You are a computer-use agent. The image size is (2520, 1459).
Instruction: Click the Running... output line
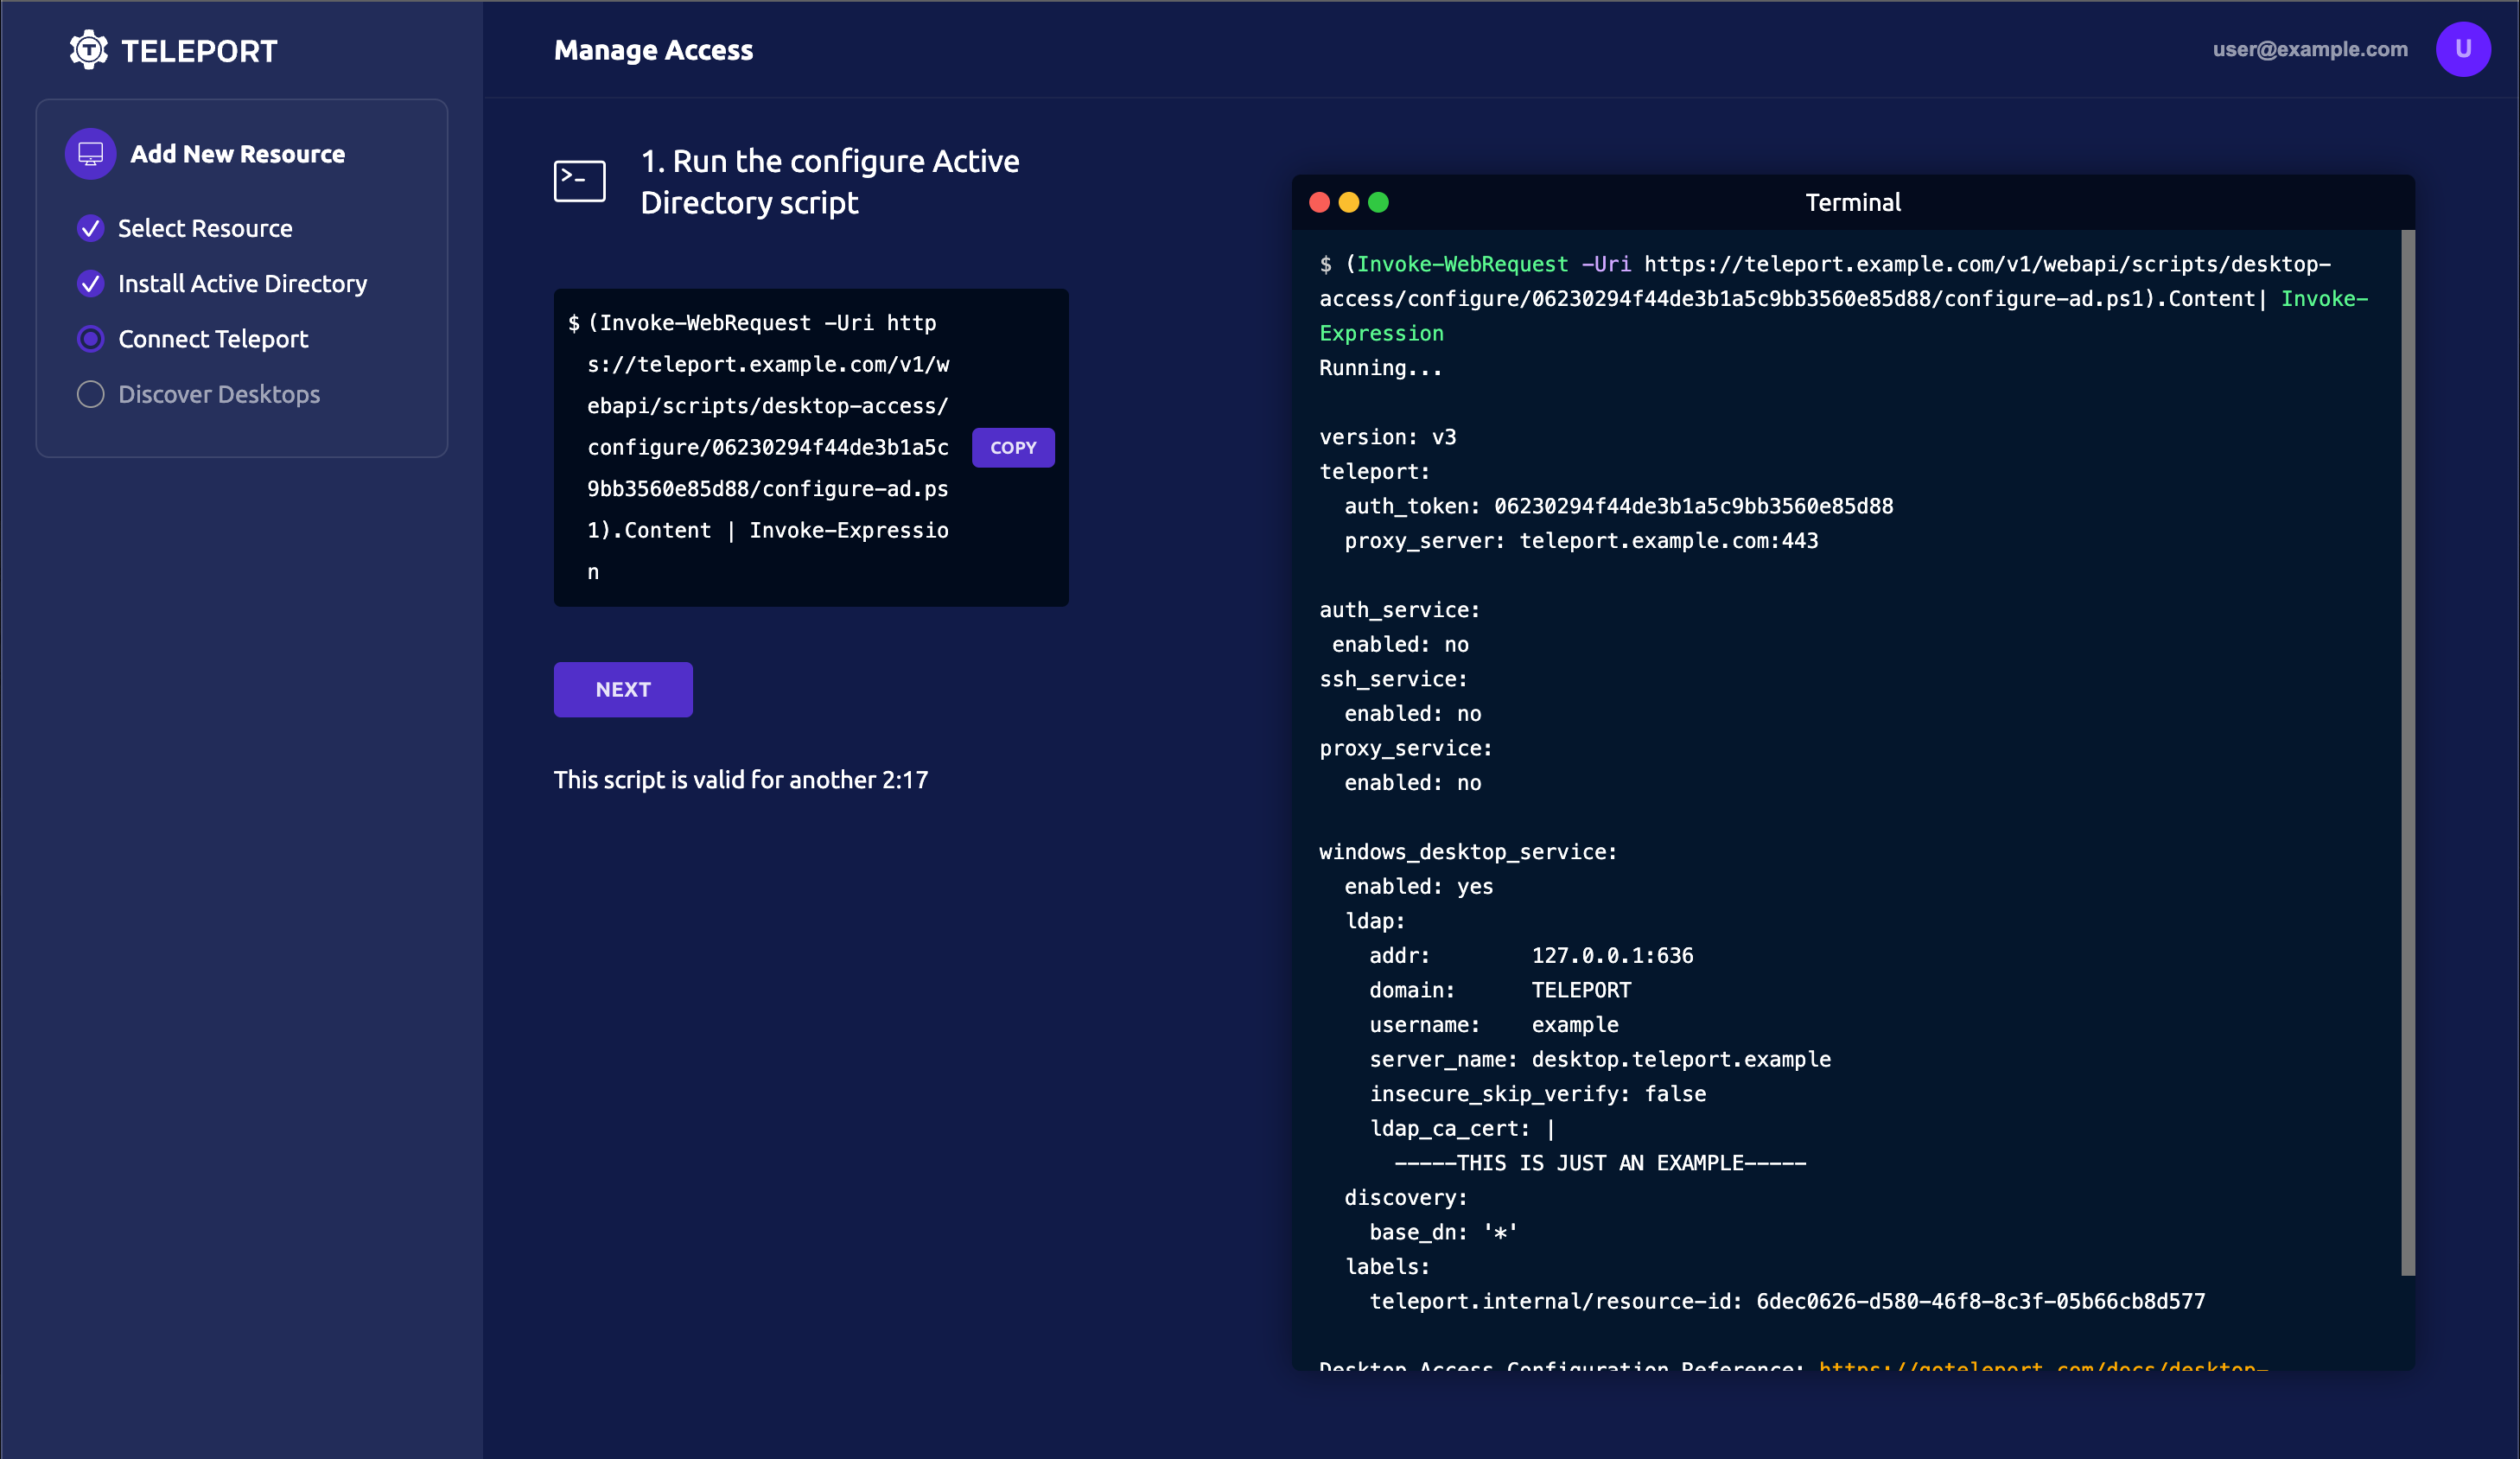tap(1381, 368)
